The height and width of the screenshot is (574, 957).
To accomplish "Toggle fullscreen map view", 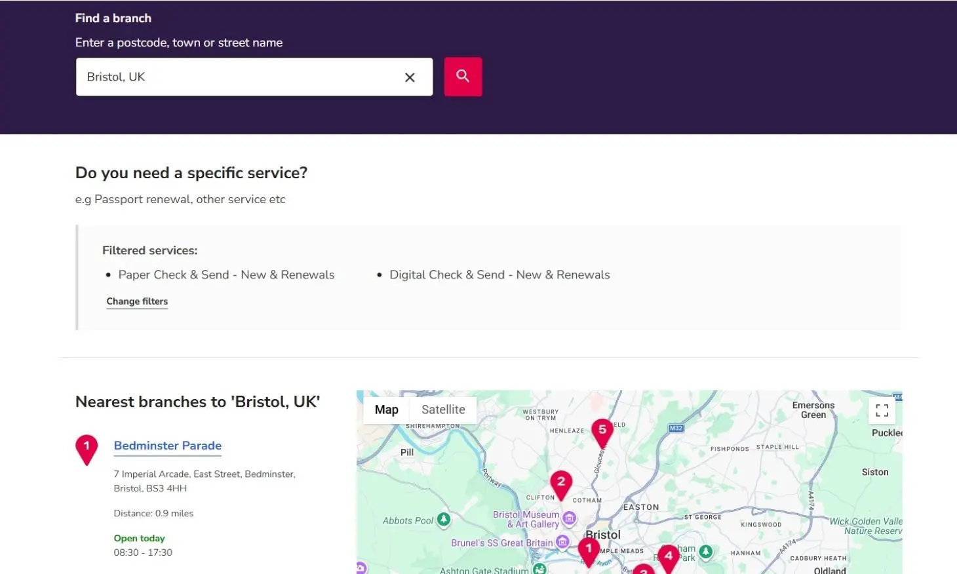I will [x=882, y=410].
